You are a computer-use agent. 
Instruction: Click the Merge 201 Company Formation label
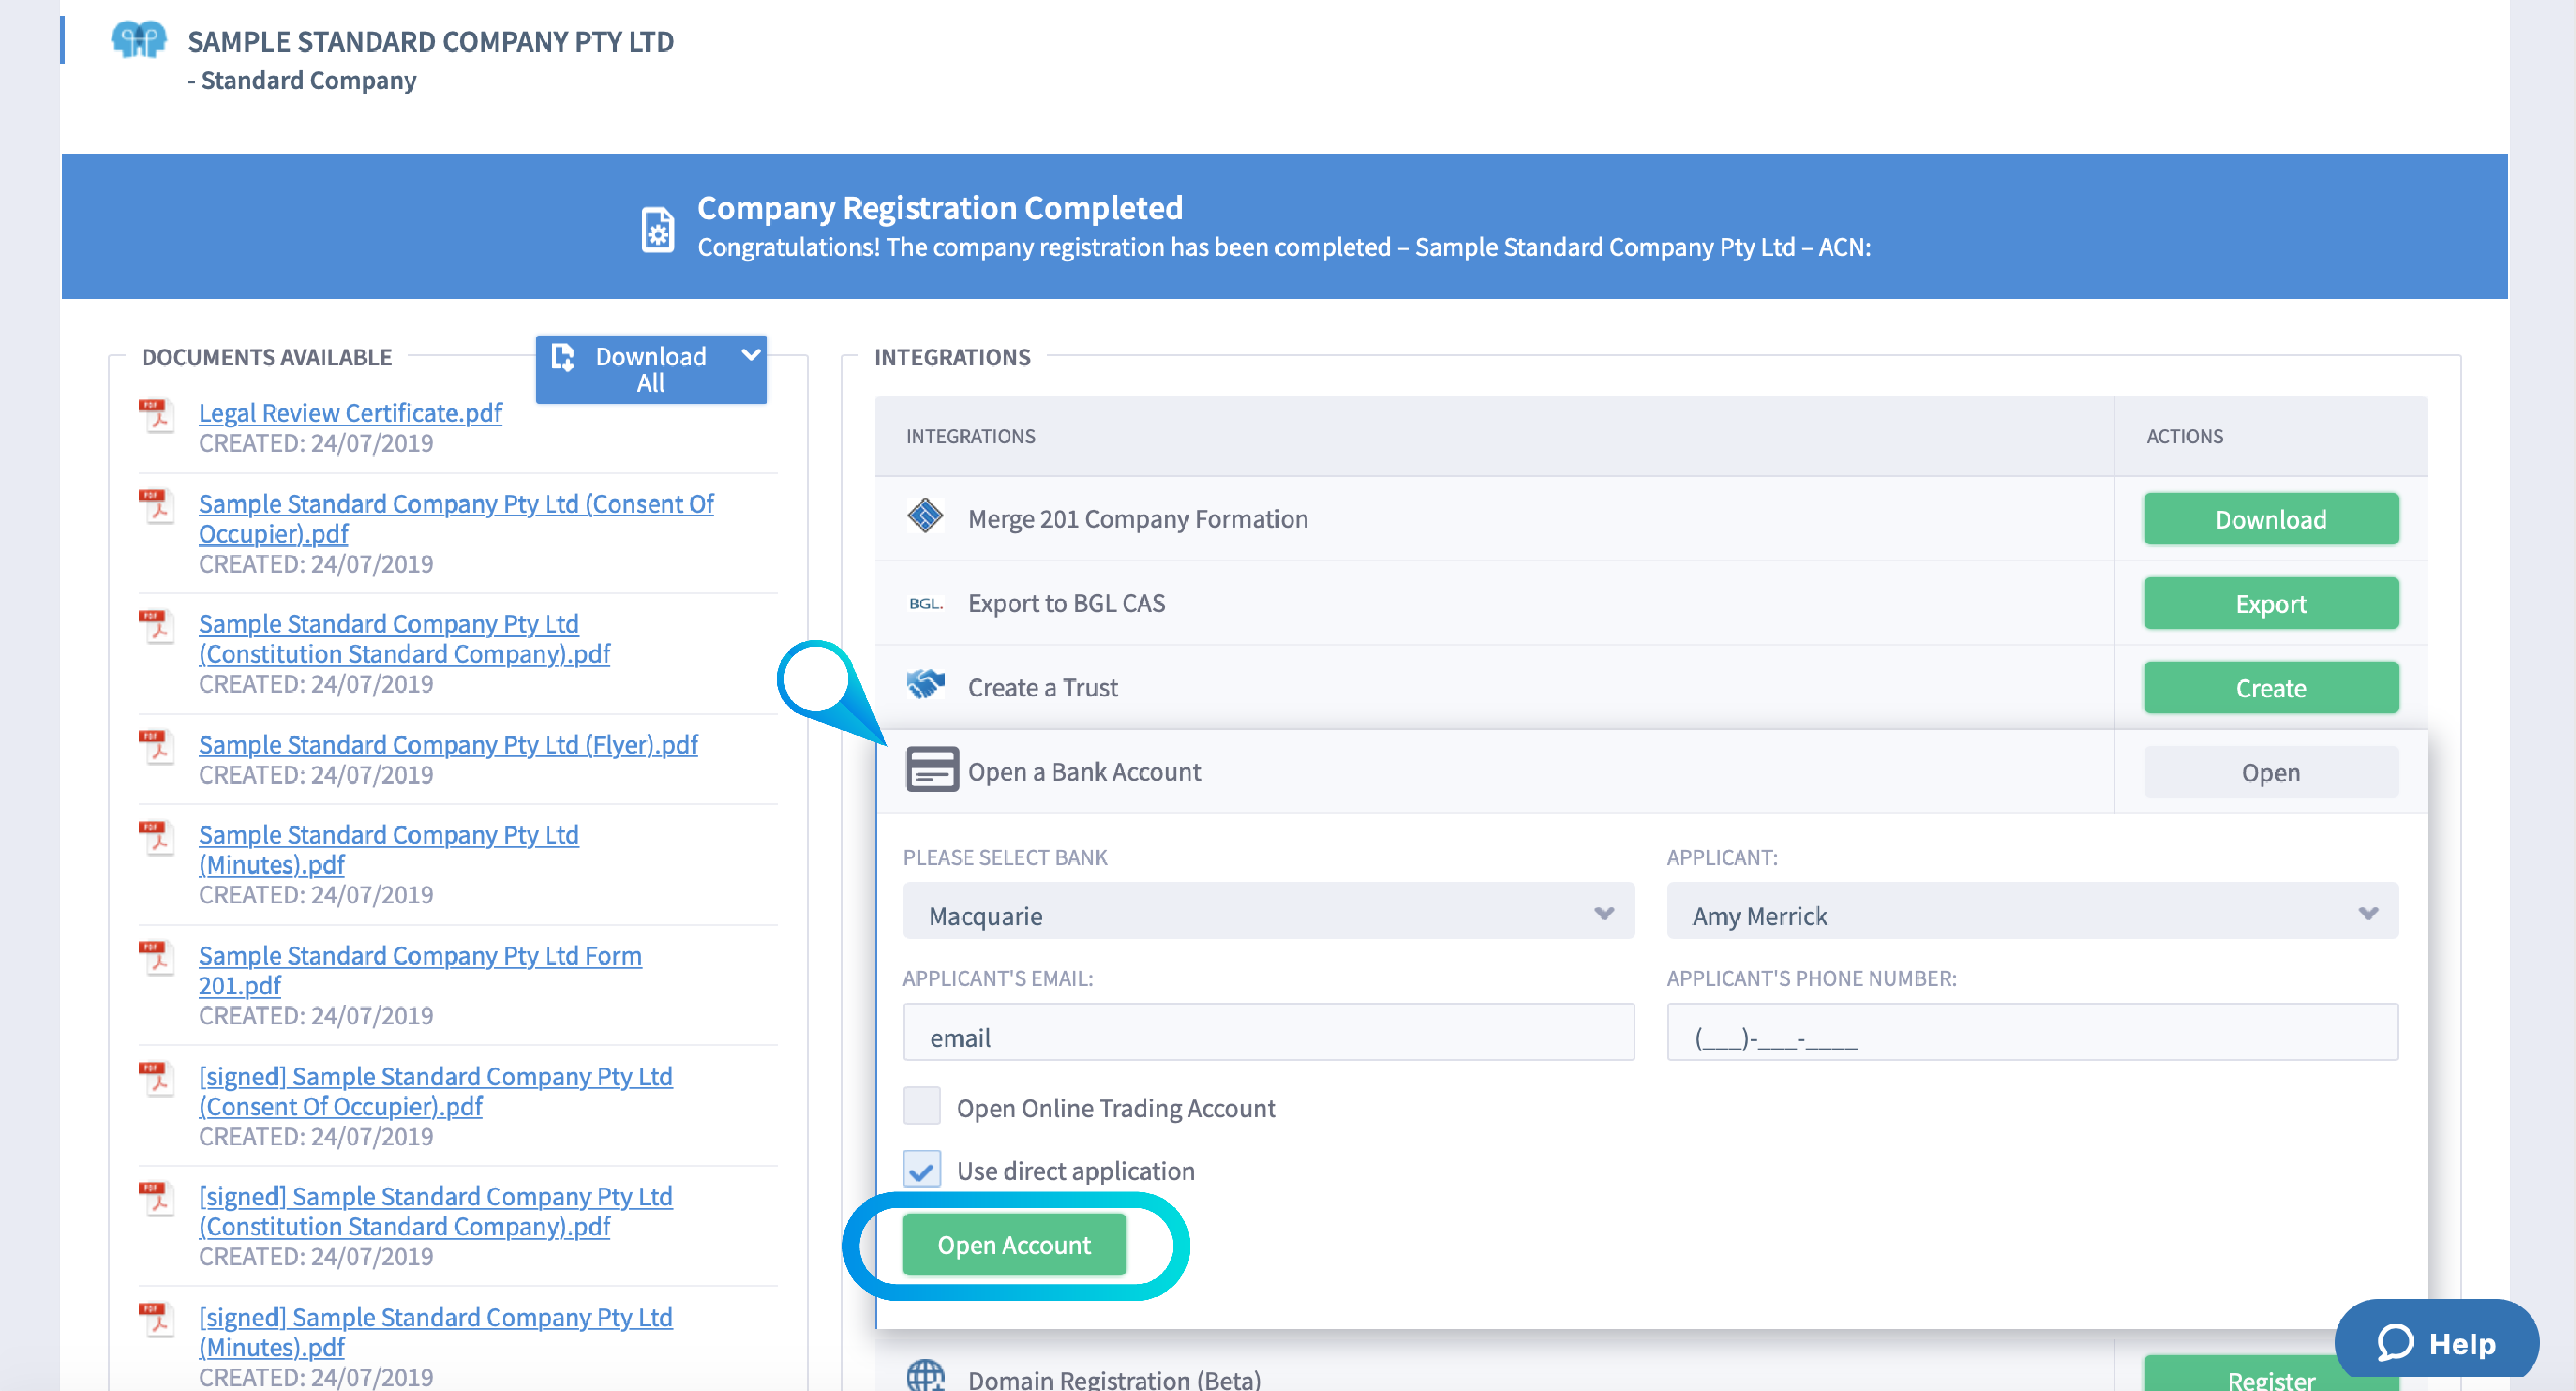click(x=1138, y=519)
